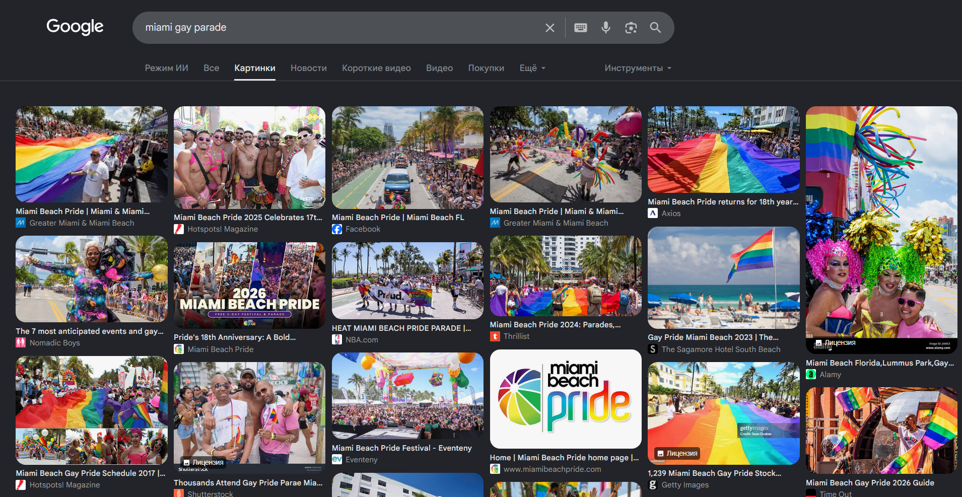The width and height of the screenshot is (962, 497).
Task: Open 'Miami Beach Pride 2025 Celebrates 17t...' link
Action: (248, 217)
